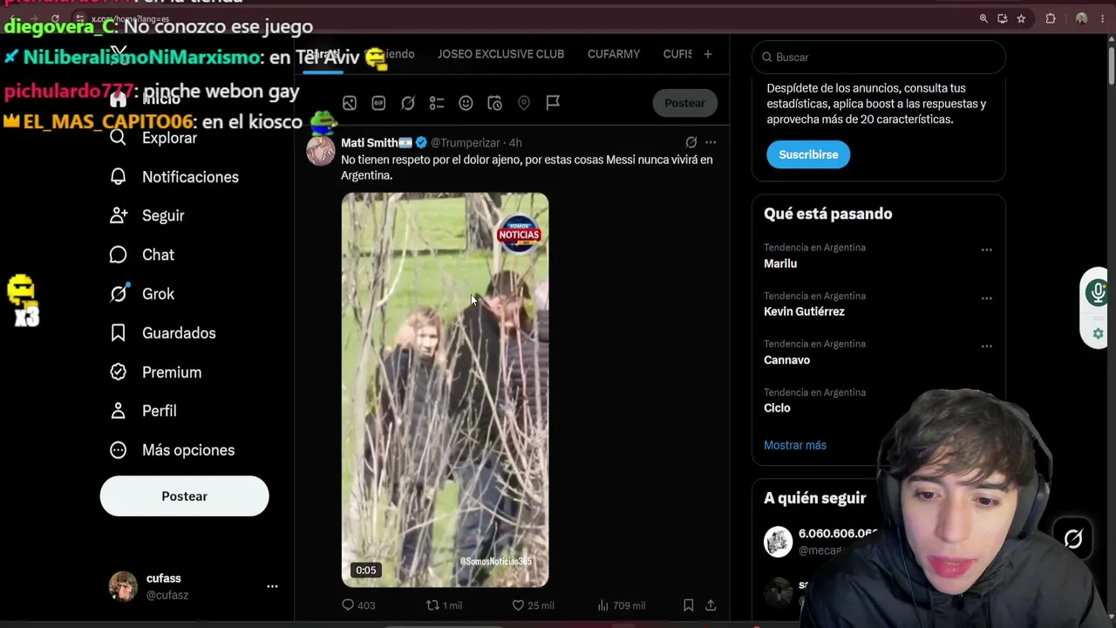
Task: Open Chat in the sidebar
Action: click(x=142, y=255)
